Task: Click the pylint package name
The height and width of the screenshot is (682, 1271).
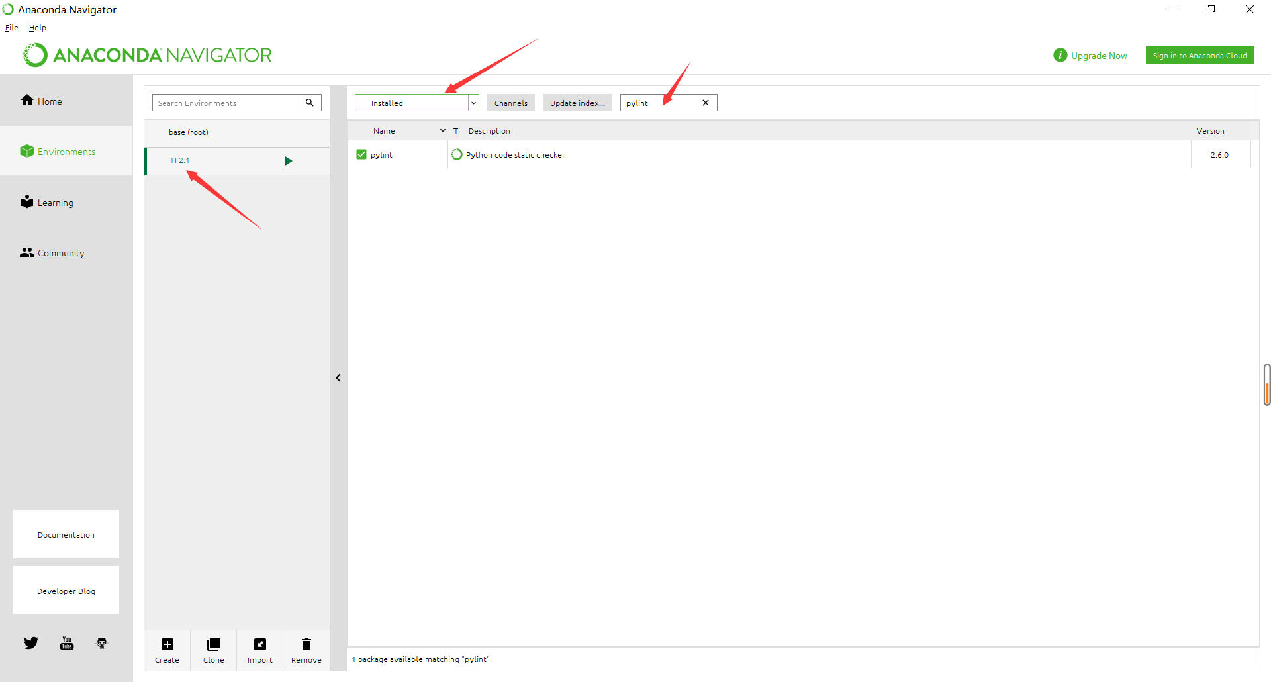Action: pyautogui.click(x=381, y=155)
